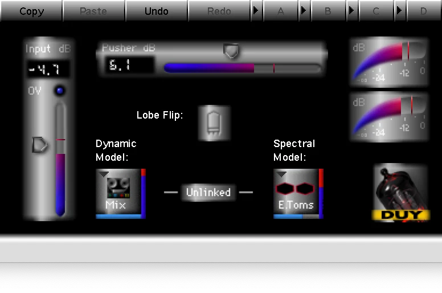This screenshot has height=293, width=442.
Task: Open the arrow menu before slot B
Action: (304, 11)
